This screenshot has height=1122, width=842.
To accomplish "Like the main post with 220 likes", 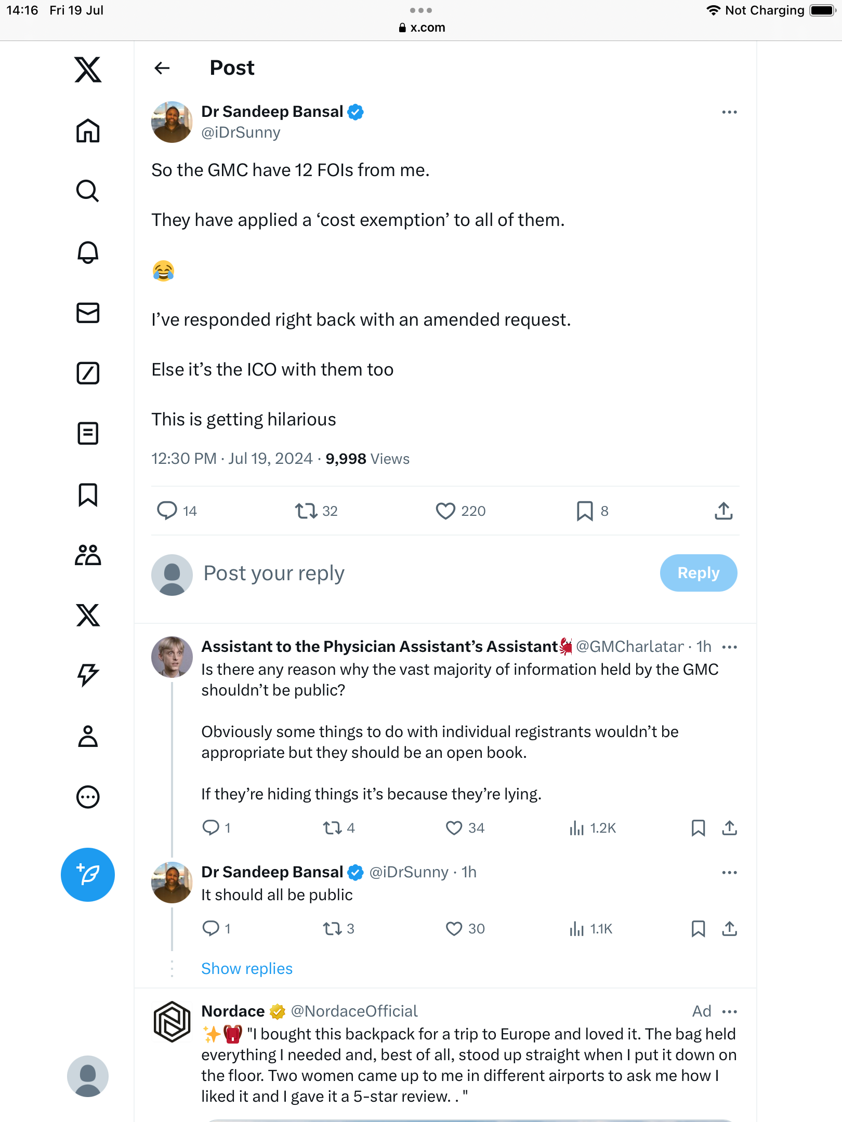I will [445, 511].
